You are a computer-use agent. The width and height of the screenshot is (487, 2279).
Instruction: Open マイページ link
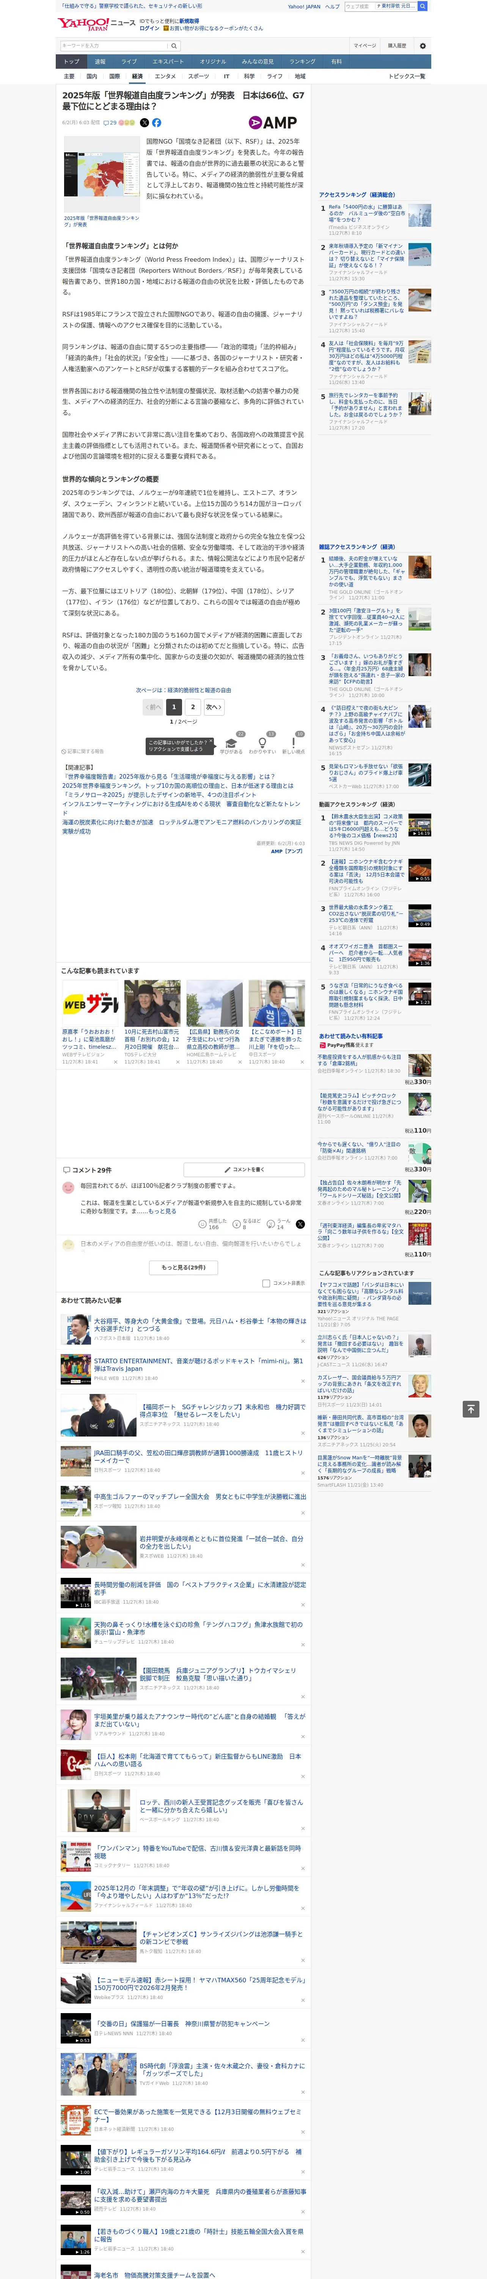364,46
